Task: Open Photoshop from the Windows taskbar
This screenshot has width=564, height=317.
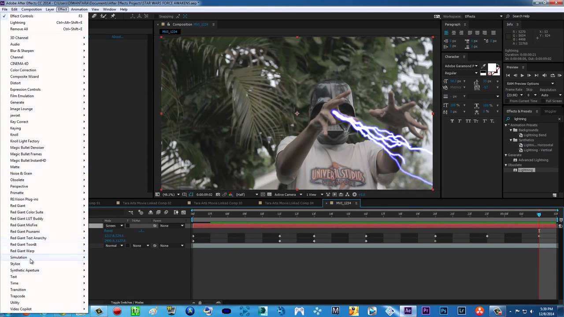Action: coord(444,311)
